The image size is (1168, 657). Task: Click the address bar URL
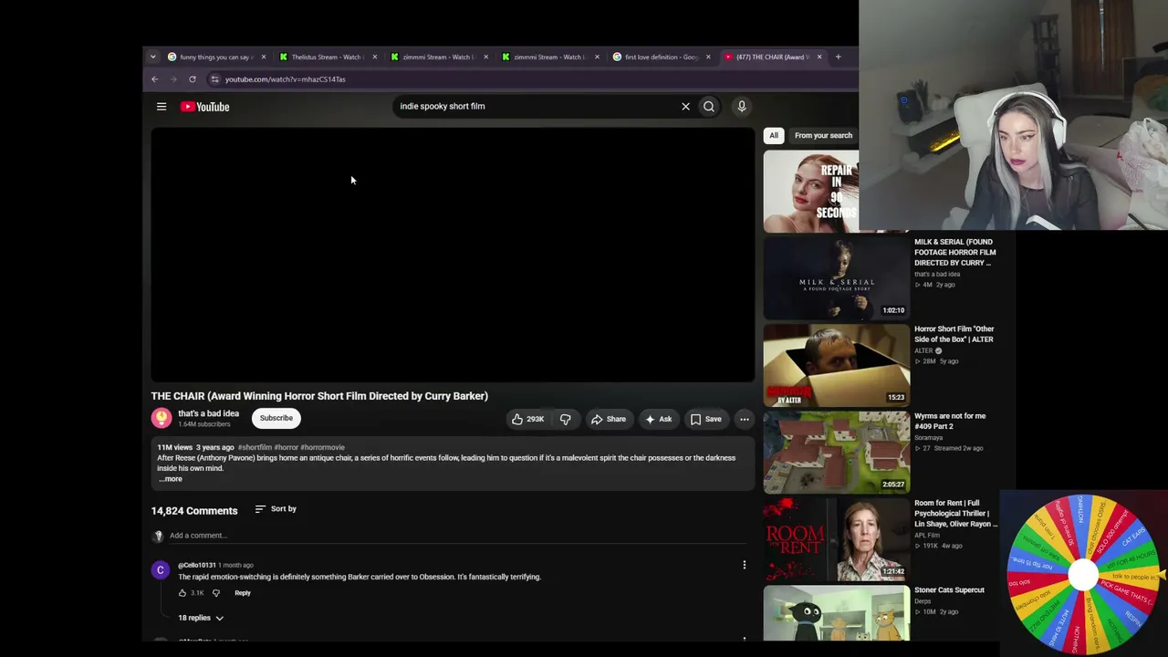coord(286,79)
